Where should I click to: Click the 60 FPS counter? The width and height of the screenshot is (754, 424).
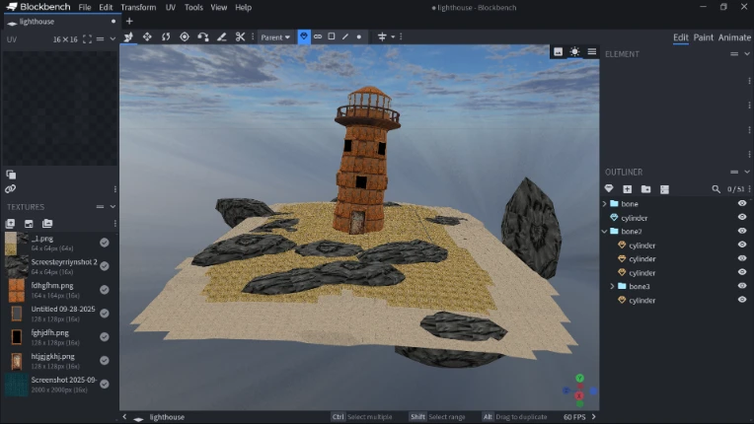tap(574, 417)
